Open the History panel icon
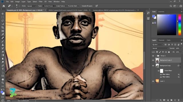Viewport: 183px width, 102px height. click(148, 13)
